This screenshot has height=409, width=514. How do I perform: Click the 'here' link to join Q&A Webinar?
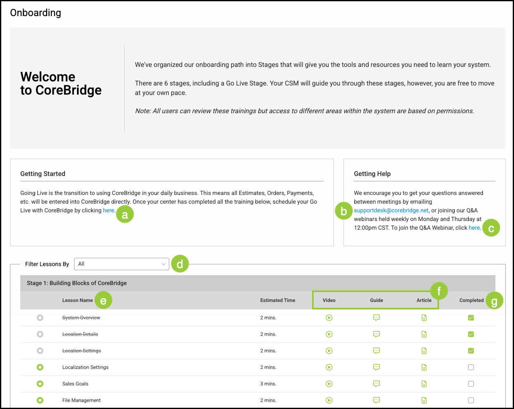click(x=474, y=228)
